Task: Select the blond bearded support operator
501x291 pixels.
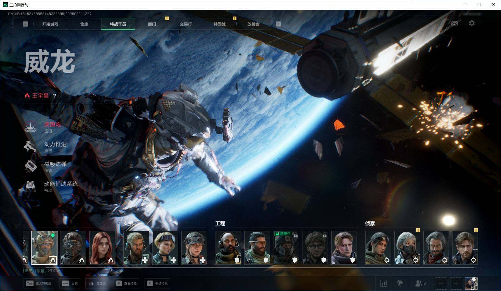Action: pos(136,248)
